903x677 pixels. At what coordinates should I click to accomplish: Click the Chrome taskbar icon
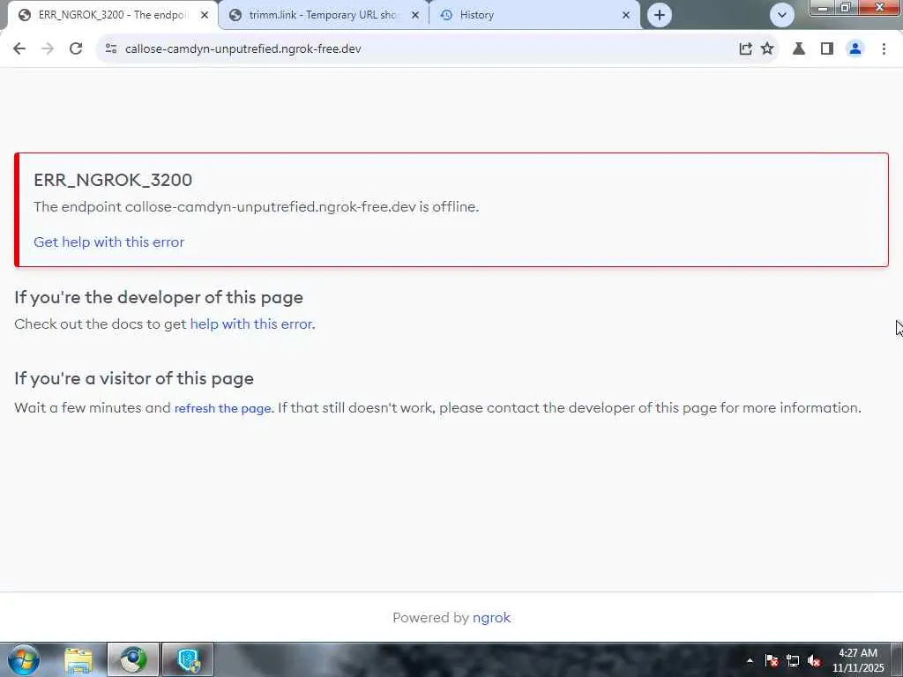[133, 660]
